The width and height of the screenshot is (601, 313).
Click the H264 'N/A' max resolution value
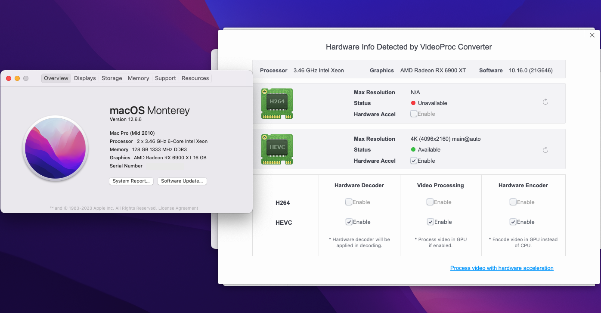pyautogui.click(x=415, y=93)
